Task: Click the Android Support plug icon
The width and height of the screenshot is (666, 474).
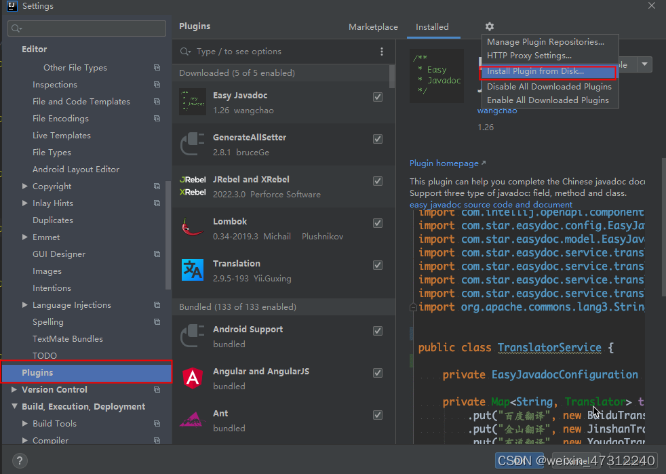Action: (193, 336)
